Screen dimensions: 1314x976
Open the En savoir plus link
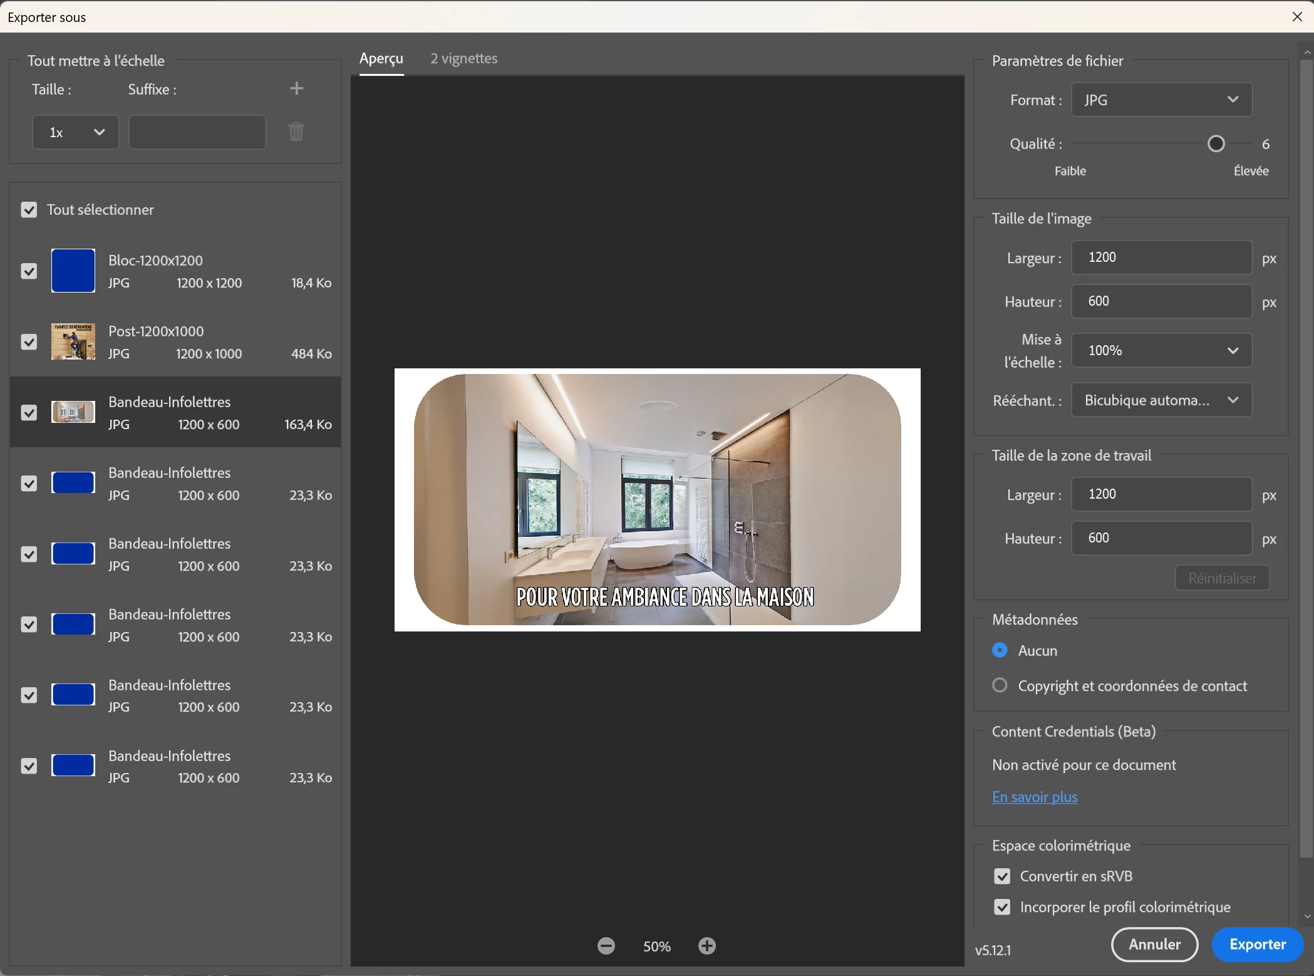pos(1035,797)
